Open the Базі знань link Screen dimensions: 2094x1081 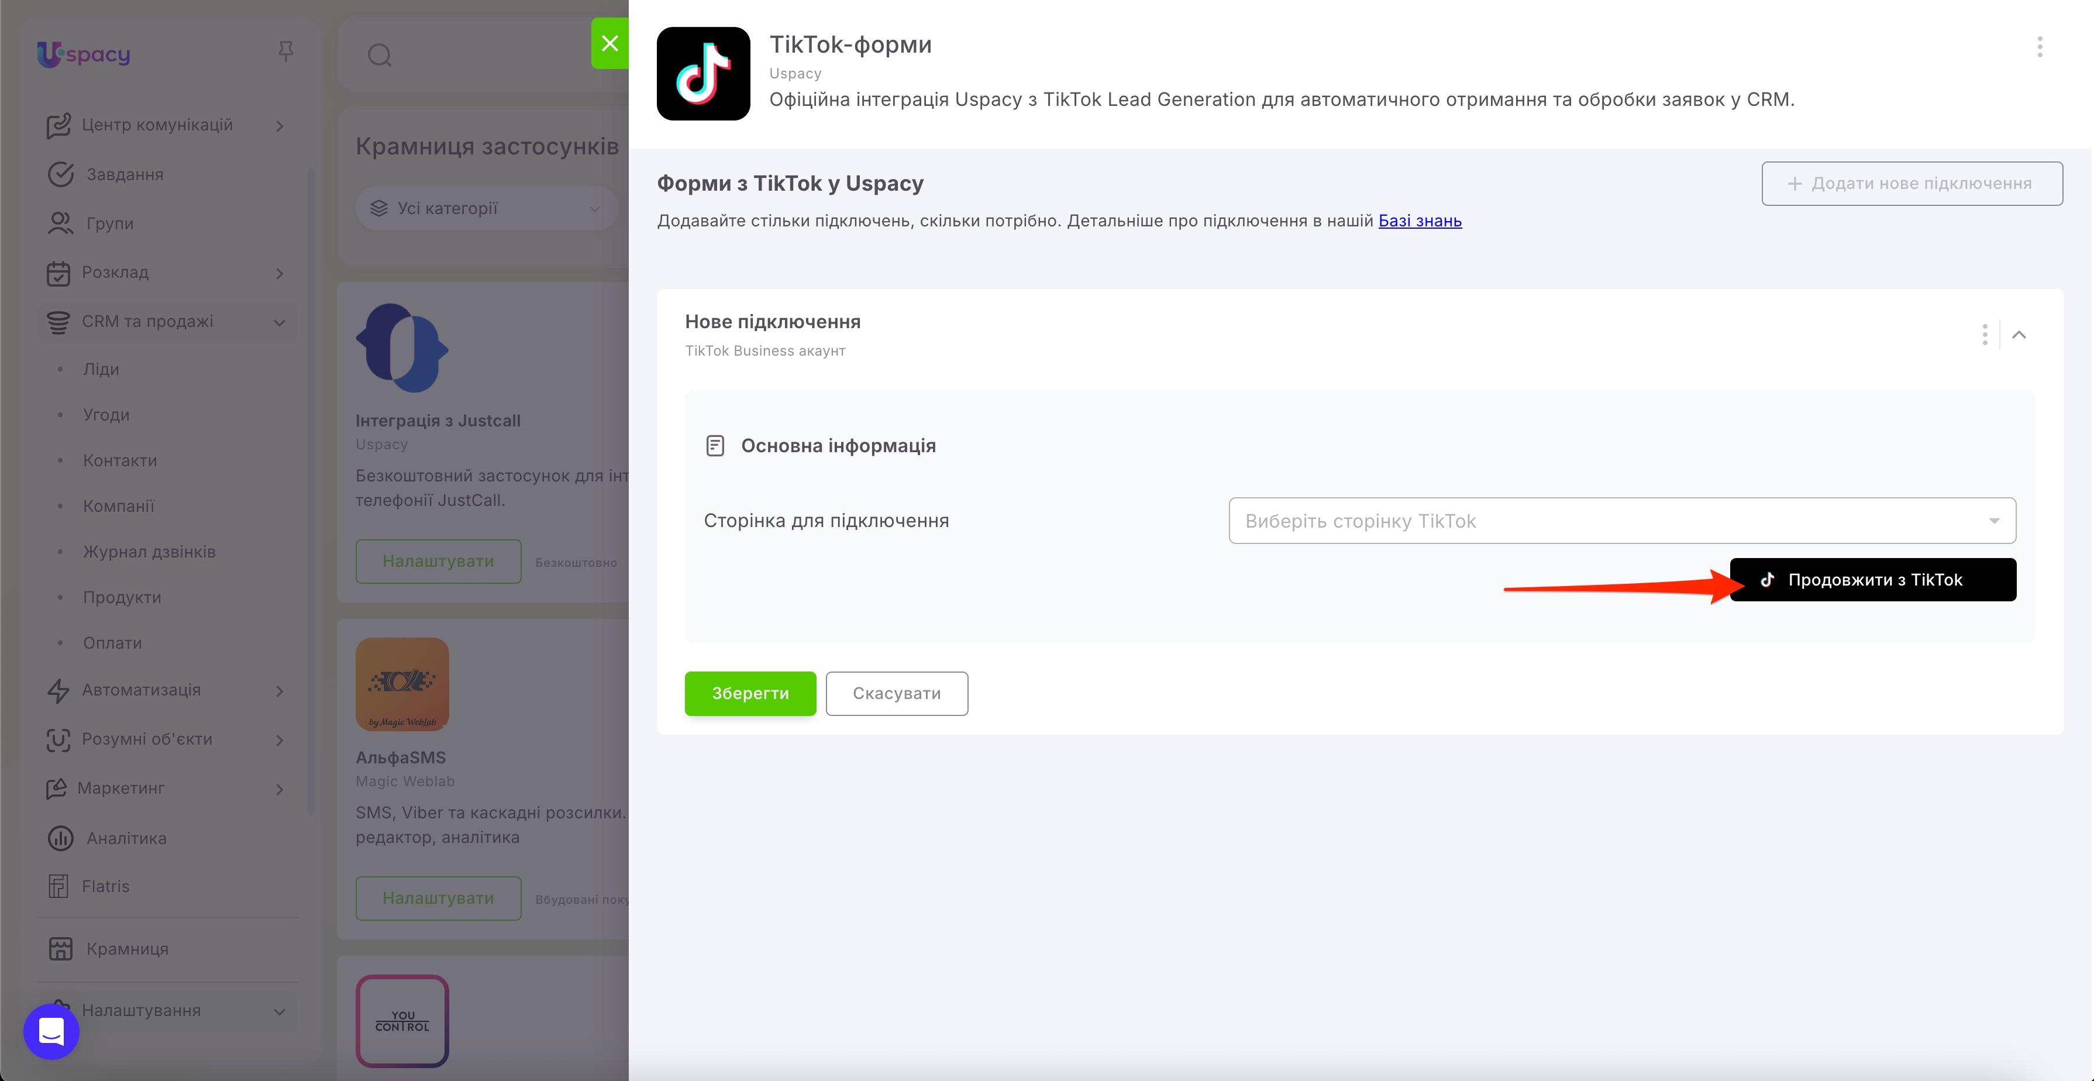click(x=1420, y=221)
